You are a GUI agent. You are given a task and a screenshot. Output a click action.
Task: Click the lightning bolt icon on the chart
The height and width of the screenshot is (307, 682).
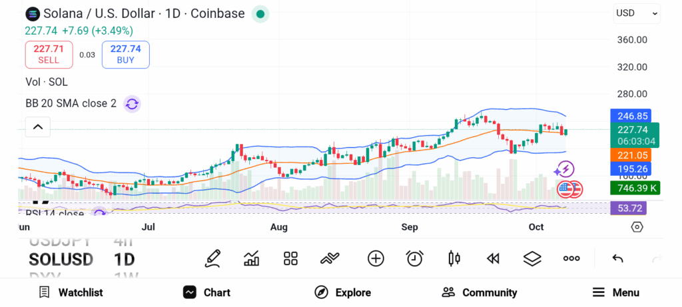564,170
